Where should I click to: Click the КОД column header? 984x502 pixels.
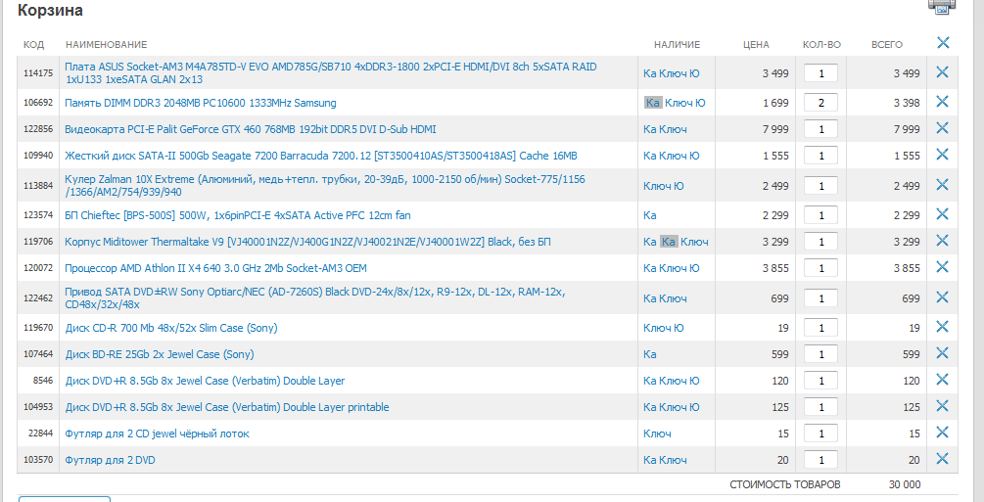34,45
